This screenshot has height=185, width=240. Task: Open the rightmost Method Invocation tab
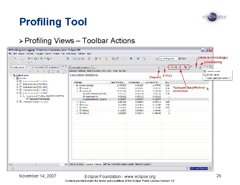click(x=142, y=164)
